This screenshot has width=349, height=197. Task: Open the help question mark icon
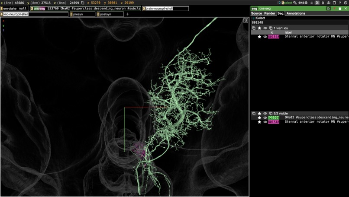[x=340, y=3]
